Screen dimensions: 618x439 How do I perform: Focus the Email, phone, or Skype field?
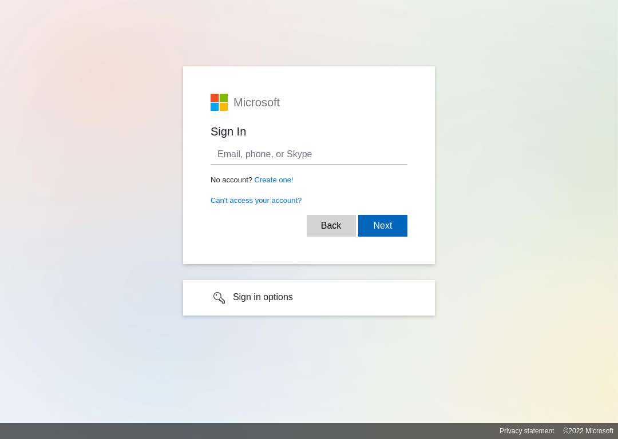coord(308,154)
